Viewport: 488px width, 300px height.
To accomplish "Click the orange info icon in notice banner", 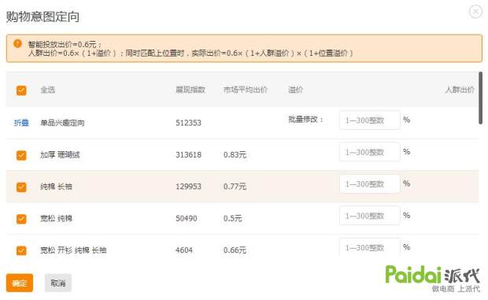I will [x=17, y=43].
